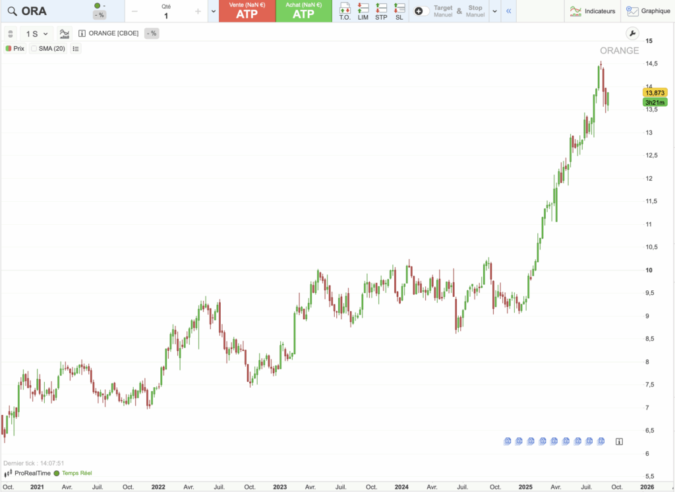This screenshot has height=492, width=675.
Task: Open the indicator list icon next to SMA
Action: [76, 48]
